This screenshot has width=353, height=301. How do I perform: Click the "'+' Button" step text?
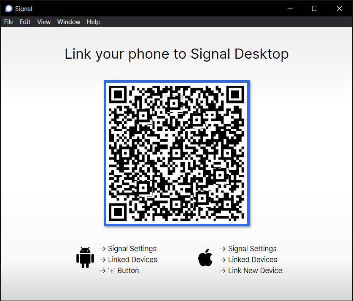[x=124, y=270]
